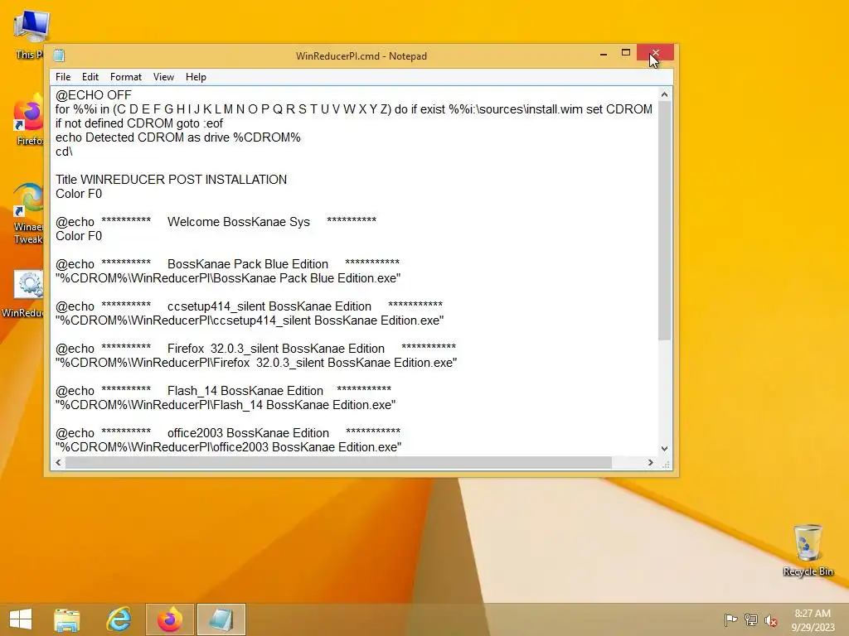Click the window resize grip corner
Screen dimensions: 849x636
[x=666, y=464]
